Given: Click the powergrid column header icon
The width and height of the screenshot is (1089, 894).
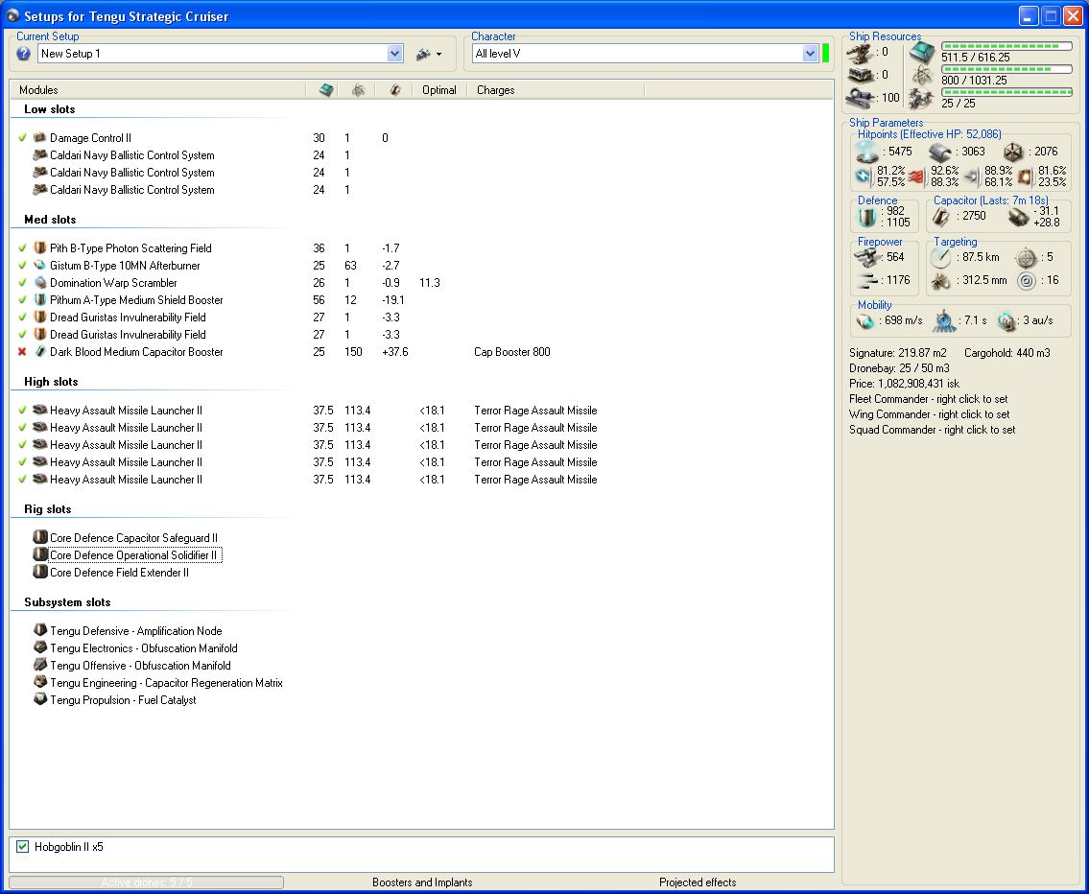Looking at the screenshot, I should (x=359, y=90).
